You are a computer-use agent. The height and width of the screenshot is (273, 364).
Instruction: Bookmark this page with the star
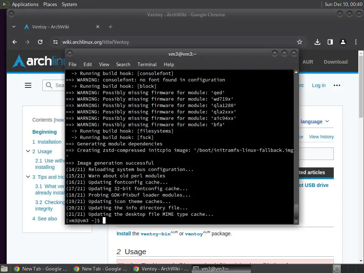coord(299,42)
